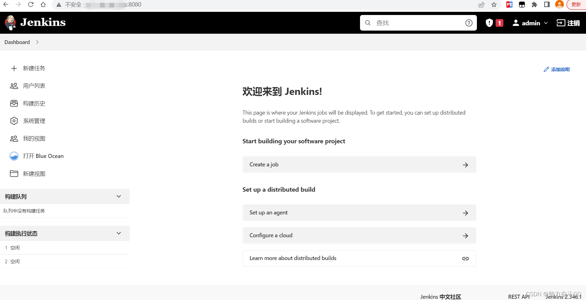Open search help question mark icon

469,23
